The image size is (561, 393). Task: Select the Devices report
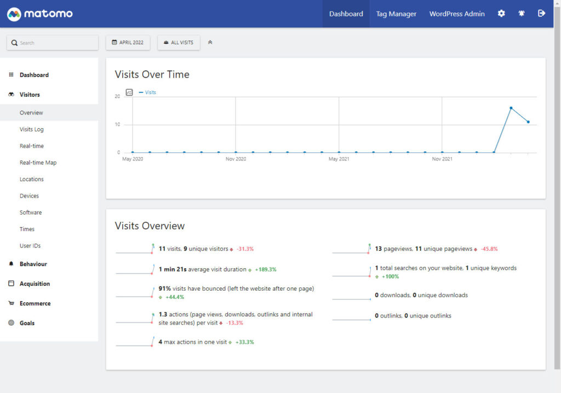coord(29,196)
